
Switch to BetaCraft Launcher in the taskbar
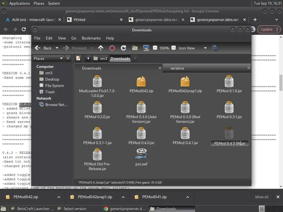click(x=33, y=209)
